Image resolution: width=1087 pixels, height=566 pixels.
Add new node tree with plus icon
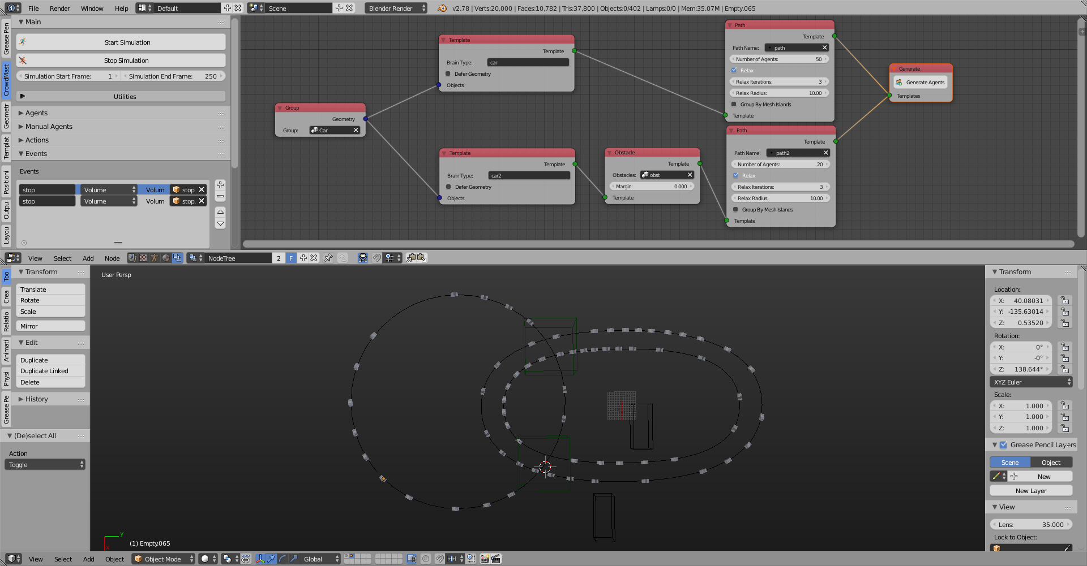[x=303, y=258]
